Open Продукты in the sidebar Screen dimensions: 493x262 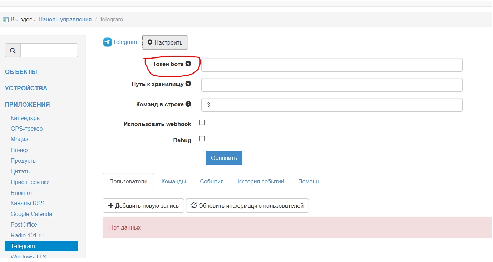point(24,161)
